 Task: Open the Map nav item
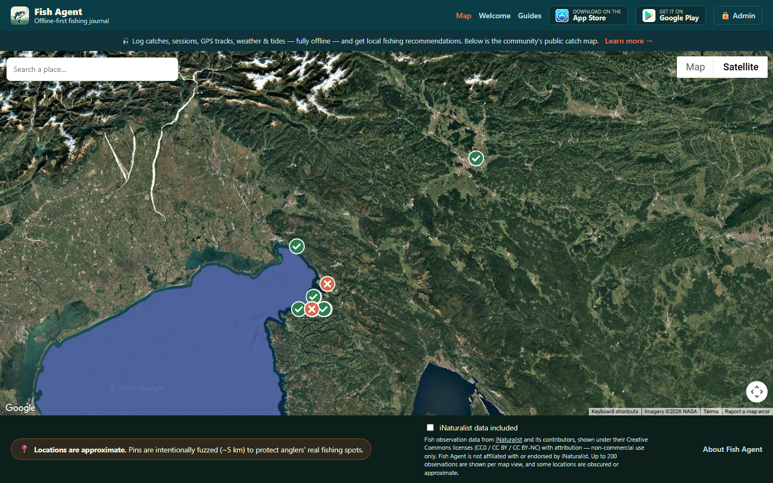click(x=464, y=16)
